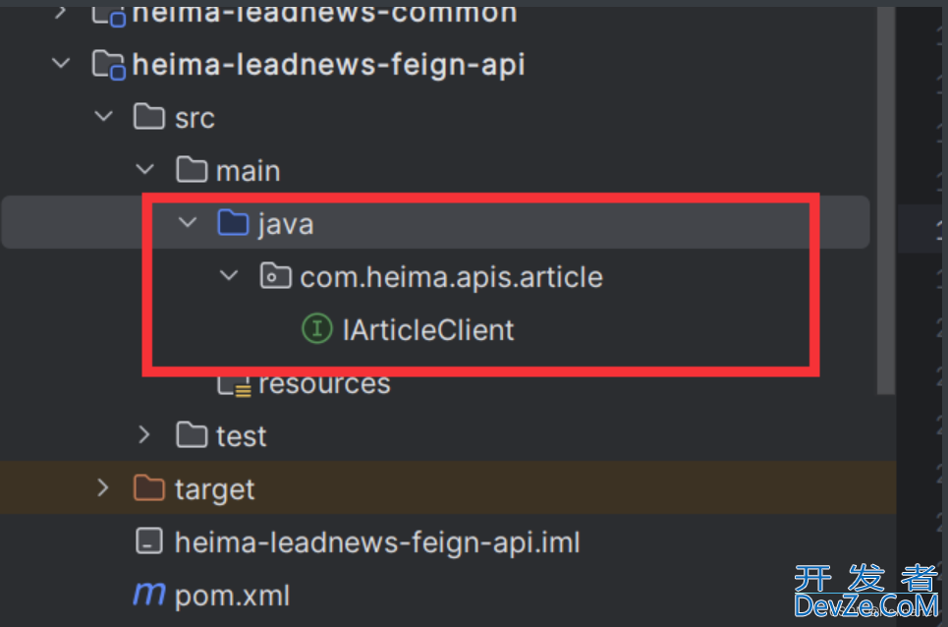Click the src folder icon
This screenshot has width=948, height=627.
pos(149,116)
